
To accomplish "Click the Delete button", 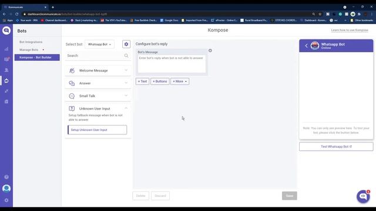I will pyautogui.click(x=141, y=196).
